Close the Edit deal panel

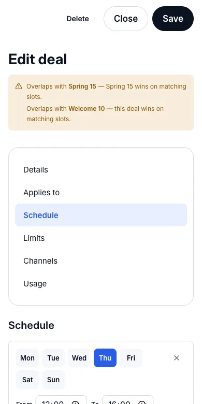[126, 19]
